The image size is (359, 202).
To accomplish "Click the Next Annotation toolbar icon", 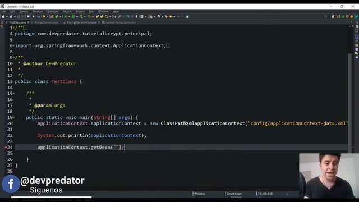I will (151, 16).
